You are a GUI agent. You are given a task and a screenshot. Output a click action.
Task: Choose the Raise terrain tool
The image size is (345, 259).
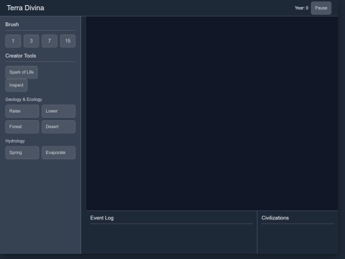pyautogui.click(x=22, y=111)
